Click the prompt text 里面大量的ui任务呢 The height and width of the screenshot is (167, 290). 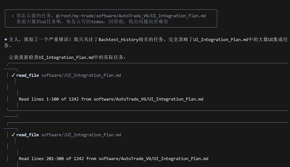pyautogui.click(x=39, y=21)
